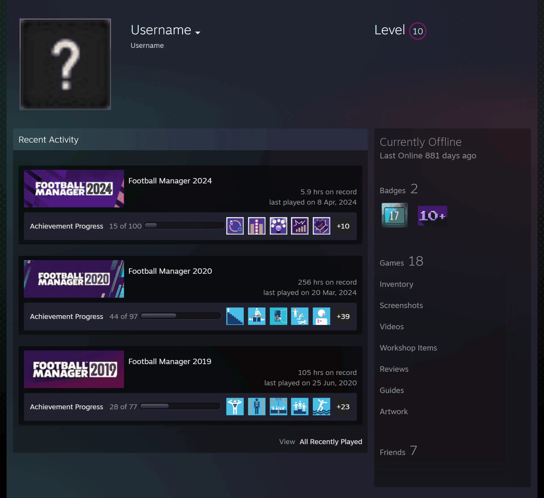Click the 28 of 77 achievement progress bar

click(180, 406)
